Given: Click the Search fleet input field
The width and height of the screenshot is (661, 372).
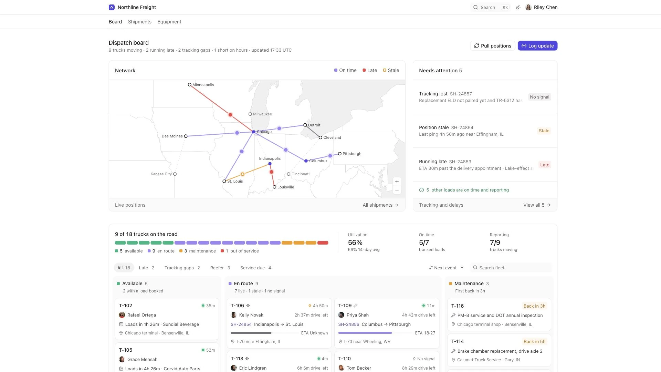Looking at the screenshot, I should click(x=511, y=268).
